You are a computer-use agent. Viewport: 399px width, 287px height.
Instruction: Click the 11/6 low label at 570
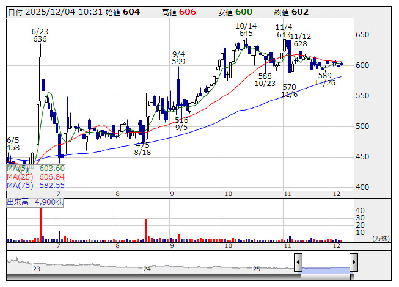pos(289,91)
